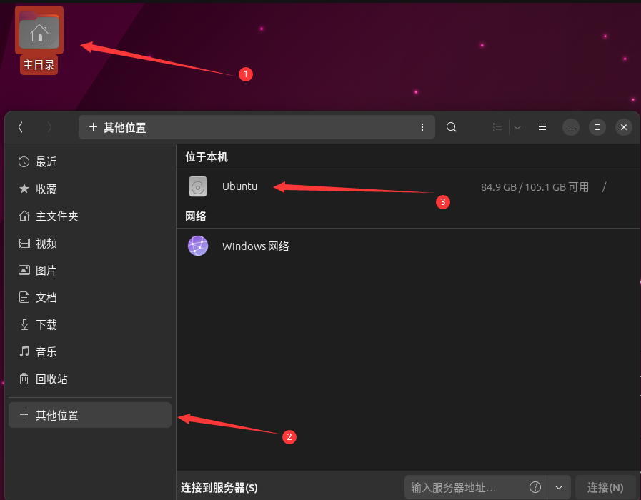
Task: Open the hamburger main menu
Action: click(542, 126)
